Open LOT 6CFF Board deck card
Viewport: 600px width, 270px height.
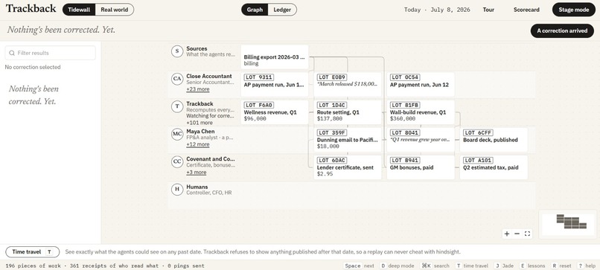click(494, 140)
